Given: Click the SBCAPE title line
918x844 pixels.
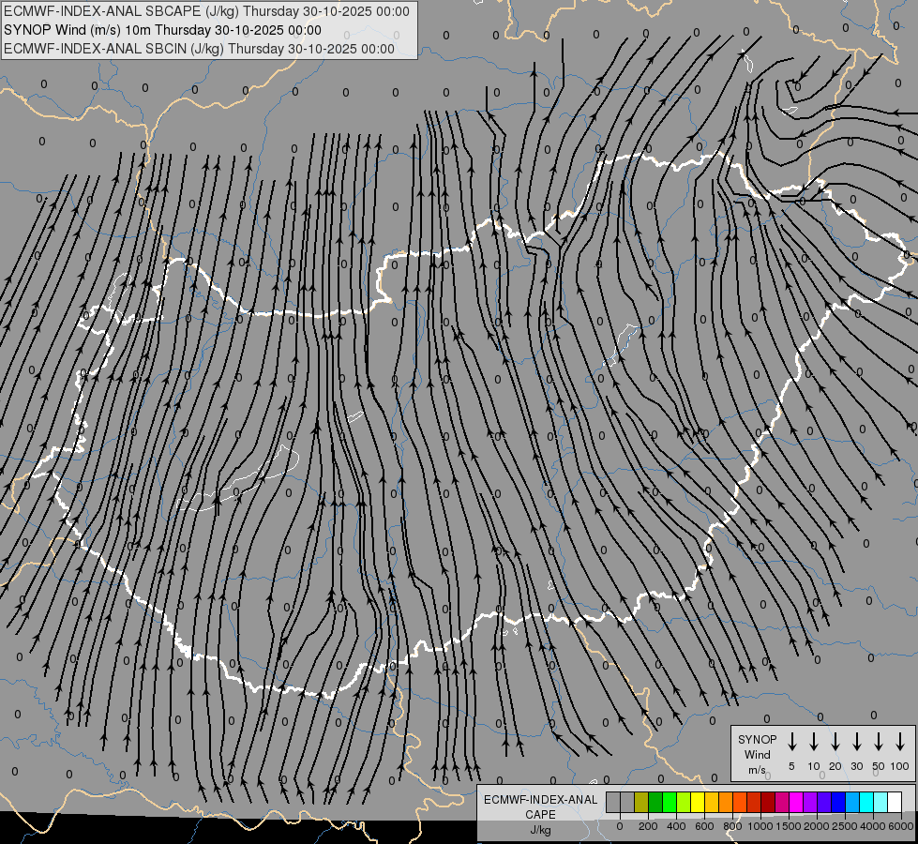Looking at the screenshot, I should tap(206, 11).
